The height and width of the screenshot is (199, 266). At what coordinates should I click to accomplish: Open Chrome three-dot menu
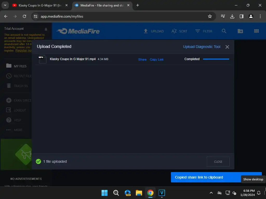pos(260,16)
